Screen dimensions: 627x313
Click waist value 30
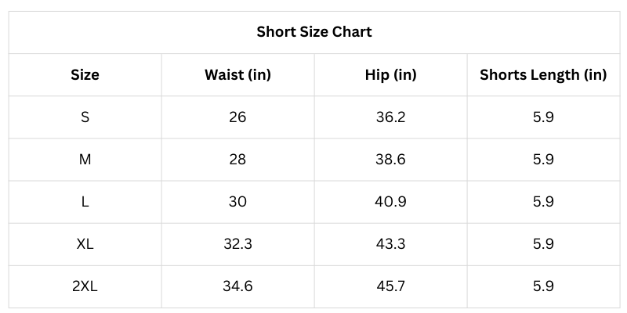coord(237,202)
